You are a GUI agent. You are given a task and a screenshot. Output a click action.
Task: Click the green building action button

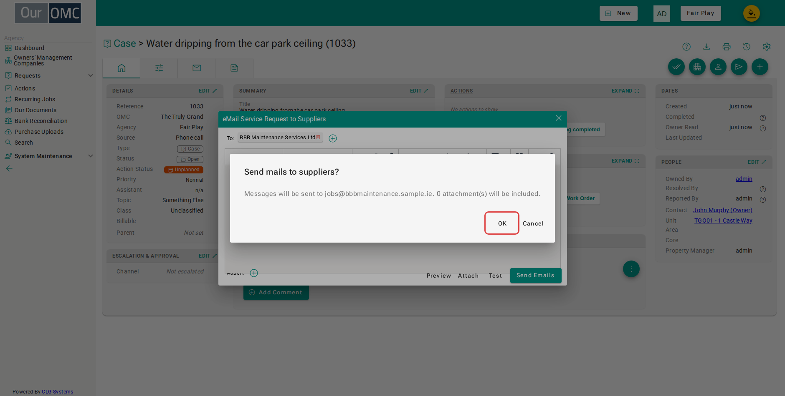697,67
